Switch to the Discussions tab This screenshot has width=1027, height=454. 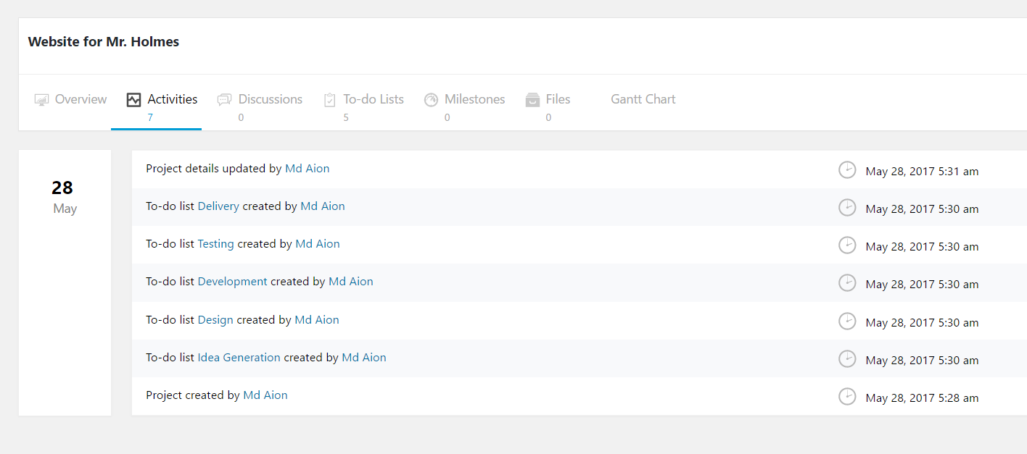pos(270,99)
